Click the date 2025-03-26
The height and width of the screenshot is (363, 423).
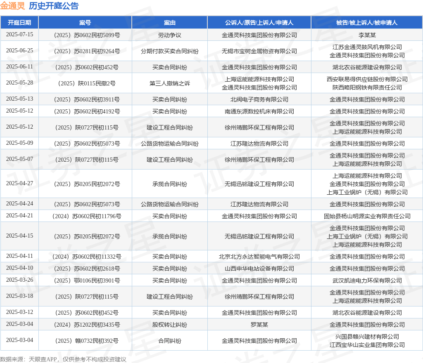tap(19, 280)
